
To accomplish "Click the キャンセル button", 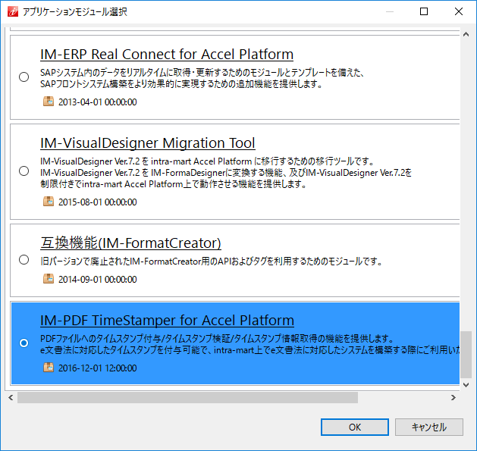I will pyautogui.click(x=429, y=427).
